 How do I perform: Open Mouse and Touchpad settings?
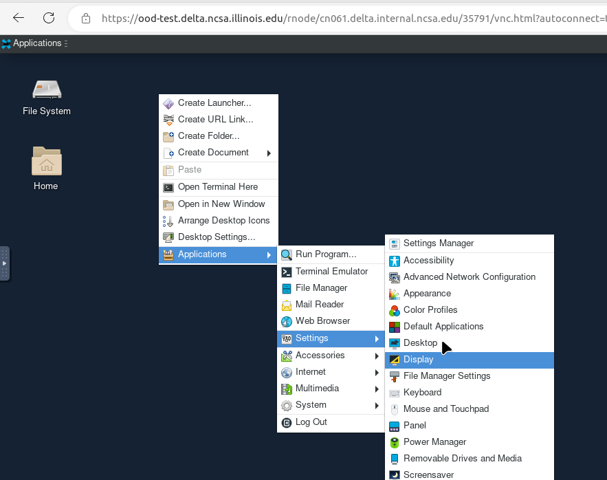(445, 408)
